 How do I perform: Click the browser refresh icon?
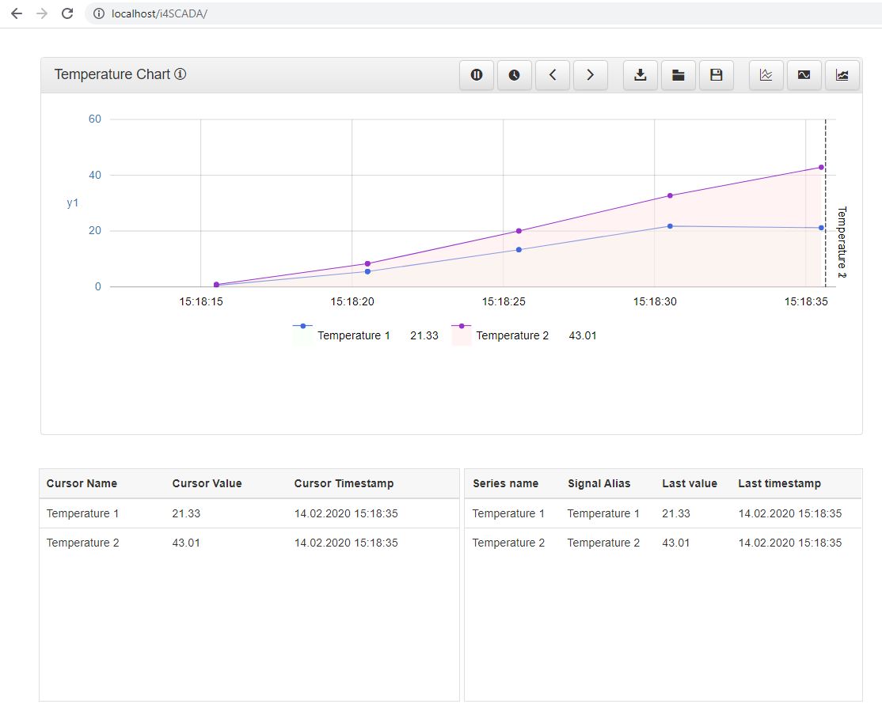tap(67, 13)
